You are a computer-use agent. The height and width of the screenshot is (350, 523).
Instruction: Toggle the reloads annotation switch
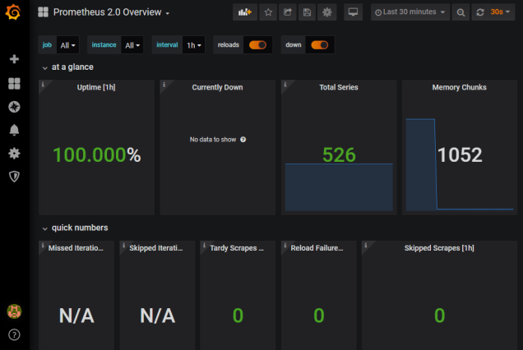257,44
